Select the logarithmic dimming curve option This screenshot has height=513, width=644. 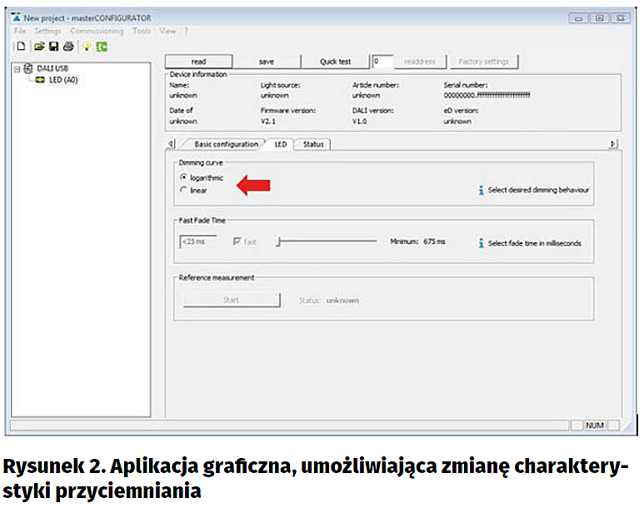[183, 177]
